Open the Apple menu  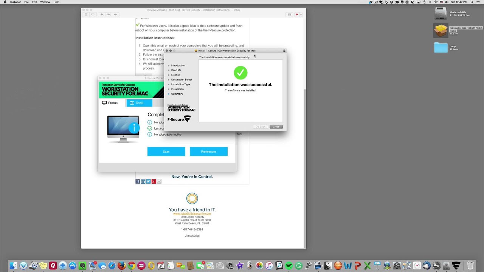5,2
